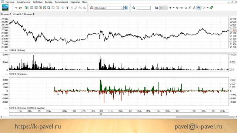Switch to the Вкладка 4 tab
Screen dimensions: 237x133
(x=29, y=14)
